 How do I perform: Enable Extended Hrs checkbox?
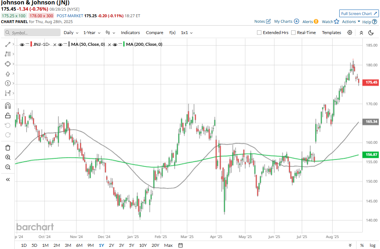click(x=259, y=33)
